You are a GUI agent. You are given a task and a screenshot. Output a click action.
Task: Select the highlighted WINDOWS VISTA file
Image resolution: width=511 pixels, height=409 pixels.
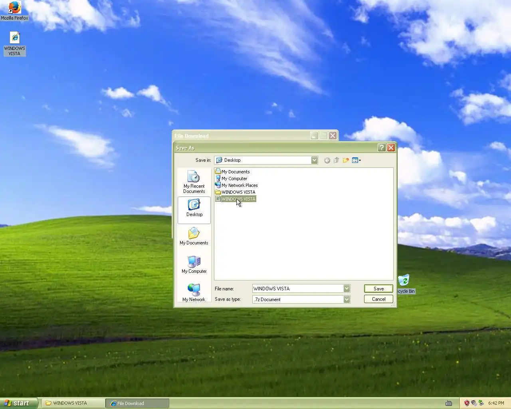click(235, 199)
